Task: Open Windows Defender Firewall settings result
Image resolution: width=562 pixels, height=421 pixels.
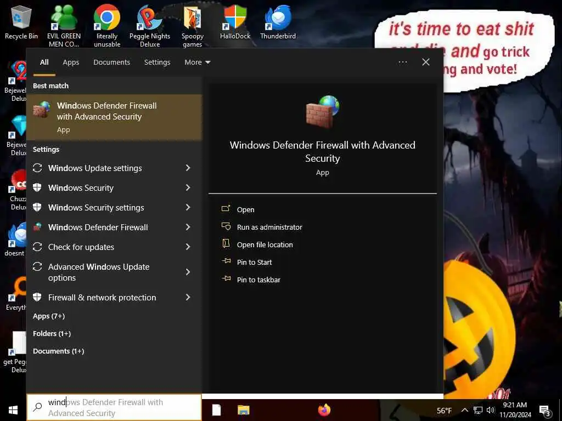Action: coord(98,227)
